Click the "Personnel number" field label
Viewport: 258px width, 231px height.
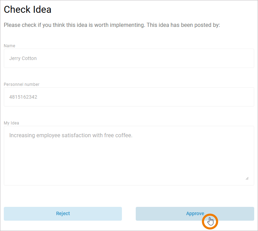21,84
